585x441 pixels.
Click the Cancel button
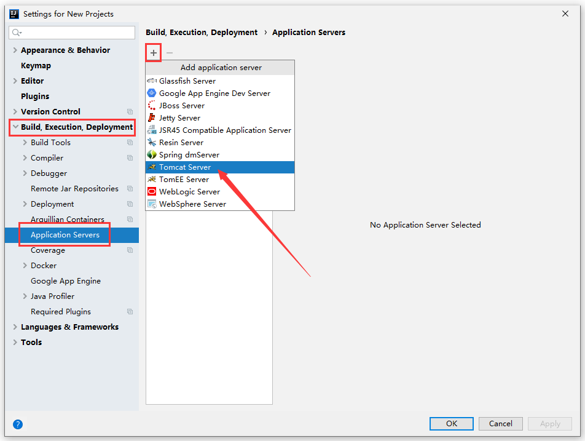click(x=500, y=423)
